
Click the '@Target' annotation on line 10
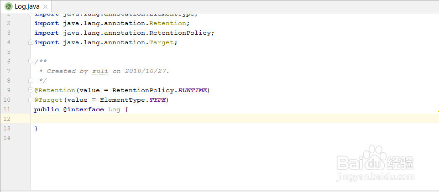click(x=48, y=100)
